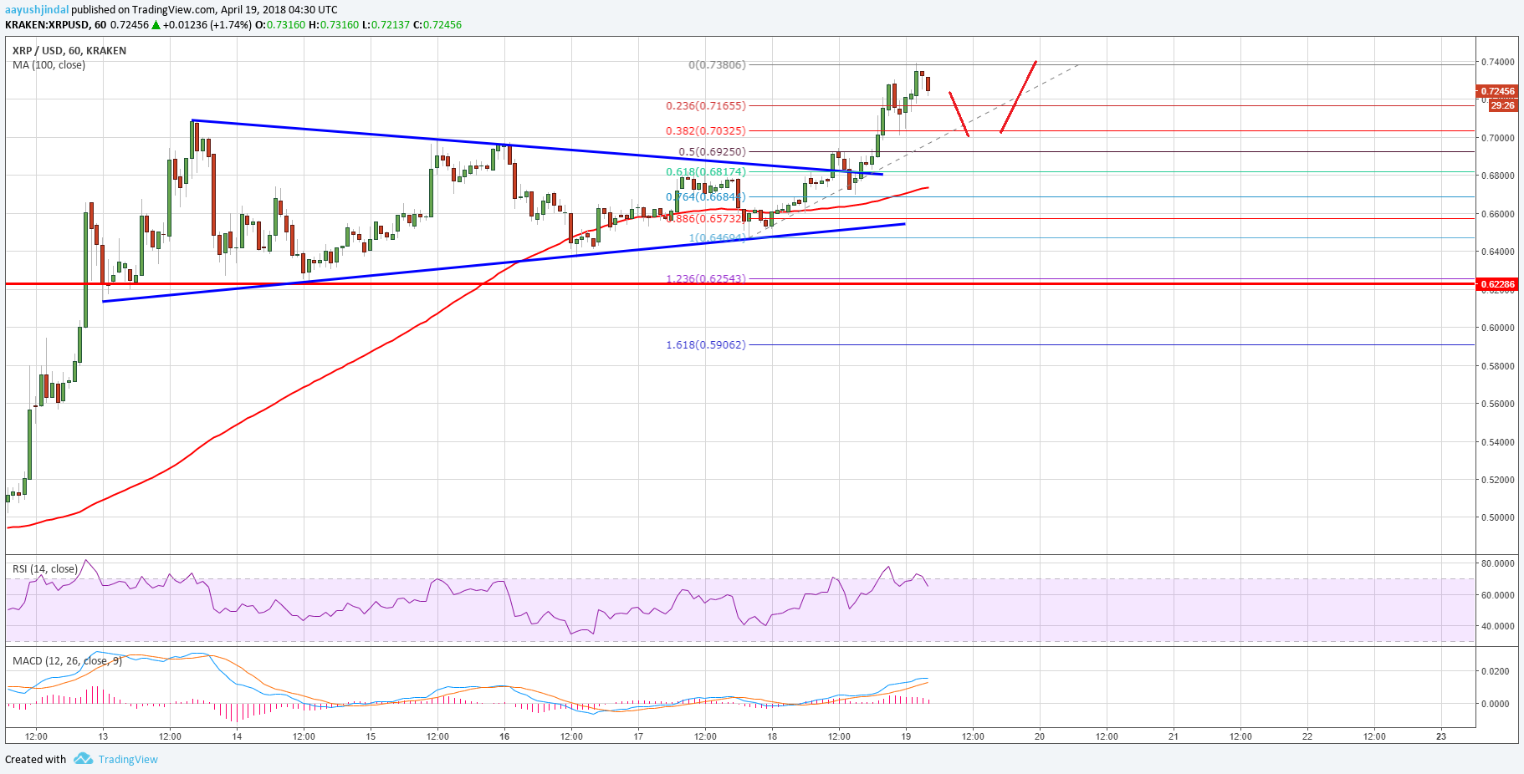Click the 0(0.73806) Fibonacci top label
The image size is (1524, 774).
[x=717, y=65]
